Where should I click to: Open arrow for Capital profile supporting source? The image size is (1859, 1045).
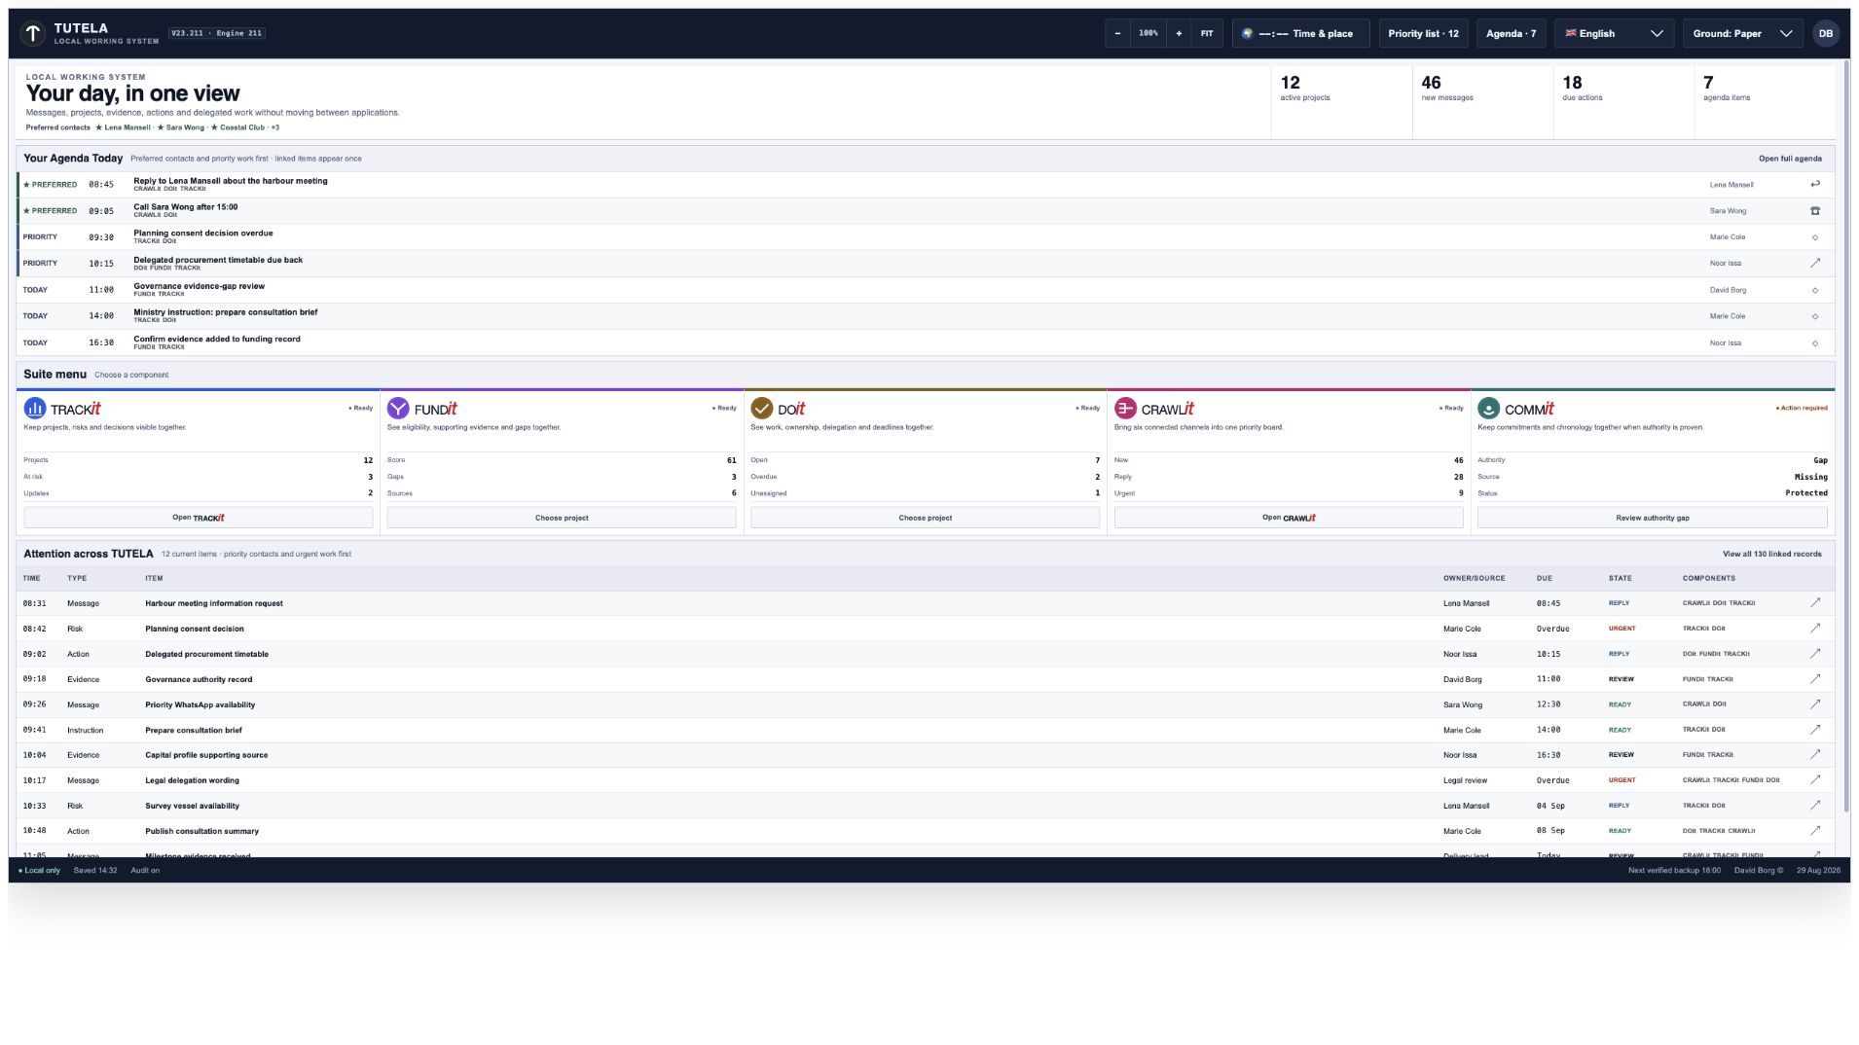[1814, 755]
